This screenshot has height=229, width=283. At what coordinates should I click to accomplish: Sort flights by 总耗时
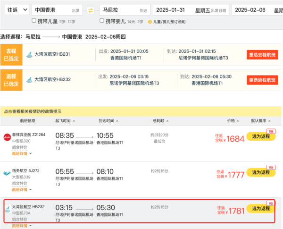[160, 121]
